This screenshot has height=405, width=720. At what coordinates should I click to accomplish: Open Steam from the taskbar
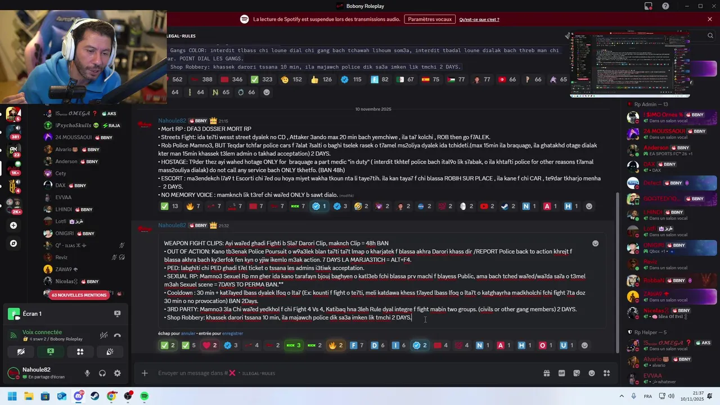pyautogui.click(x=95, y=397)
